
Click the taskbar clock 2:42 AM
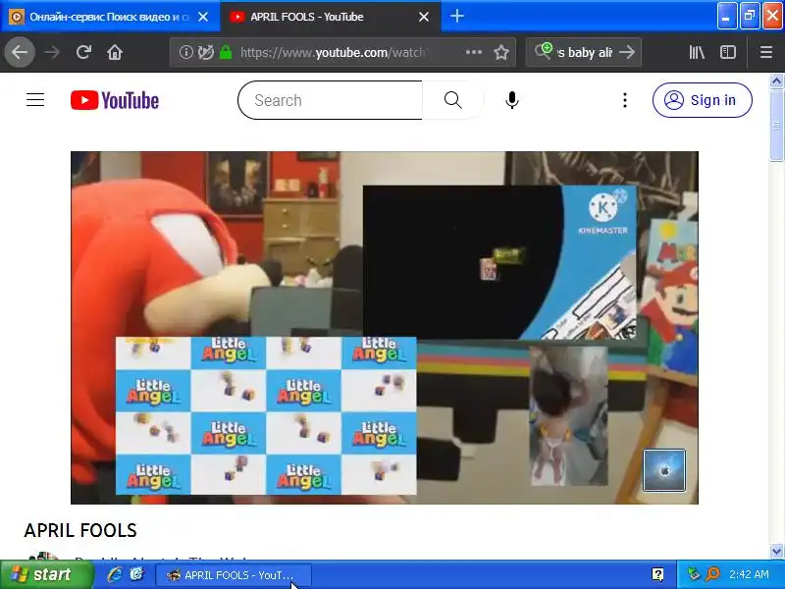click(749, 574)
